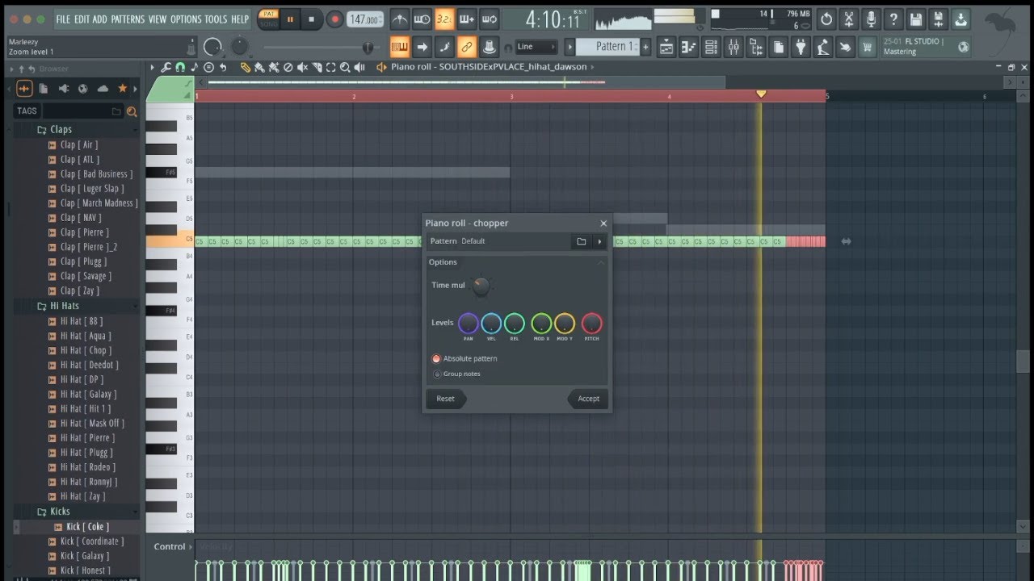The height and width of the screenshot is (581, 1034).
Task: Select the delete tool in piano roll
Action: pyautogui.click(x=288, y=67)
